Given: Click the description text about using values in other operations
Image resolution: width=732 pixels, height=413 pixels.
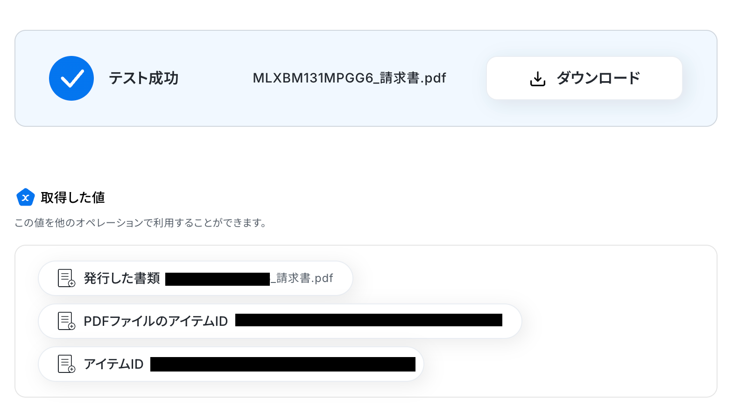Looking at the screenshot, I should [141, 223].
